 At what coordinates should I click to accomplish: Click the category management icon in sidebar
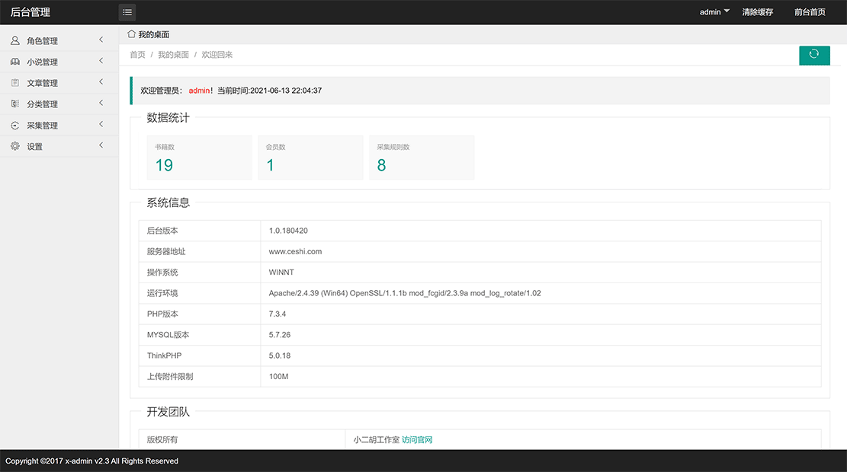tap(15, 104)
